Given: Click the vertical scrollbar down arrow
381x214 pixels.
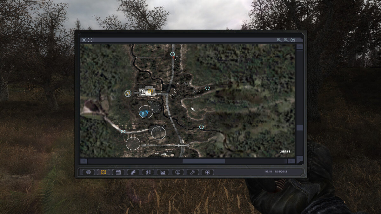Looking at the screenshot, I should 300,159.
